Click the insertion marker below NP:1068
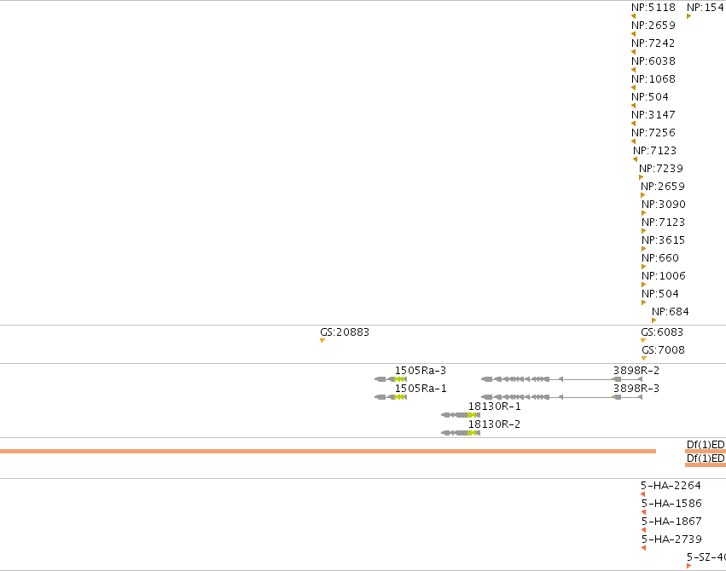 (633, 88)
